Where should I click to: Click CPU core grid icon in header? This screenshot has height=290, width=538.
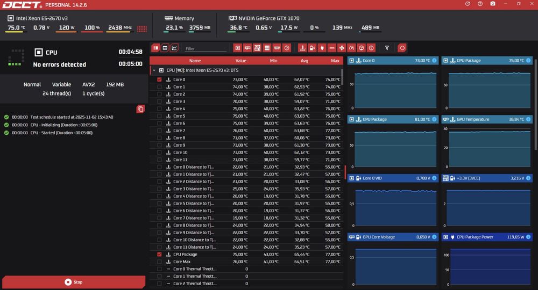tap(142, 28)
